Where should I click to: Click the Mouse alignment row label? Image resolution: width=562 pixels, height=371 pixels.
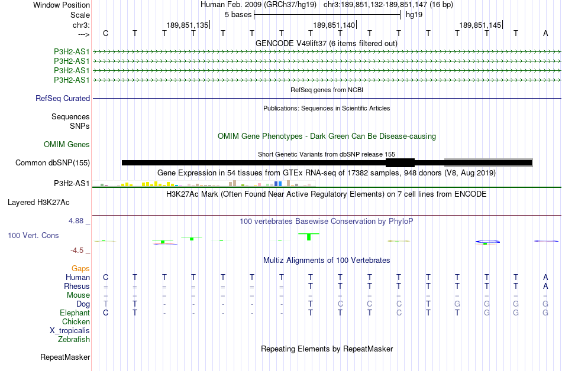[78, 295]
